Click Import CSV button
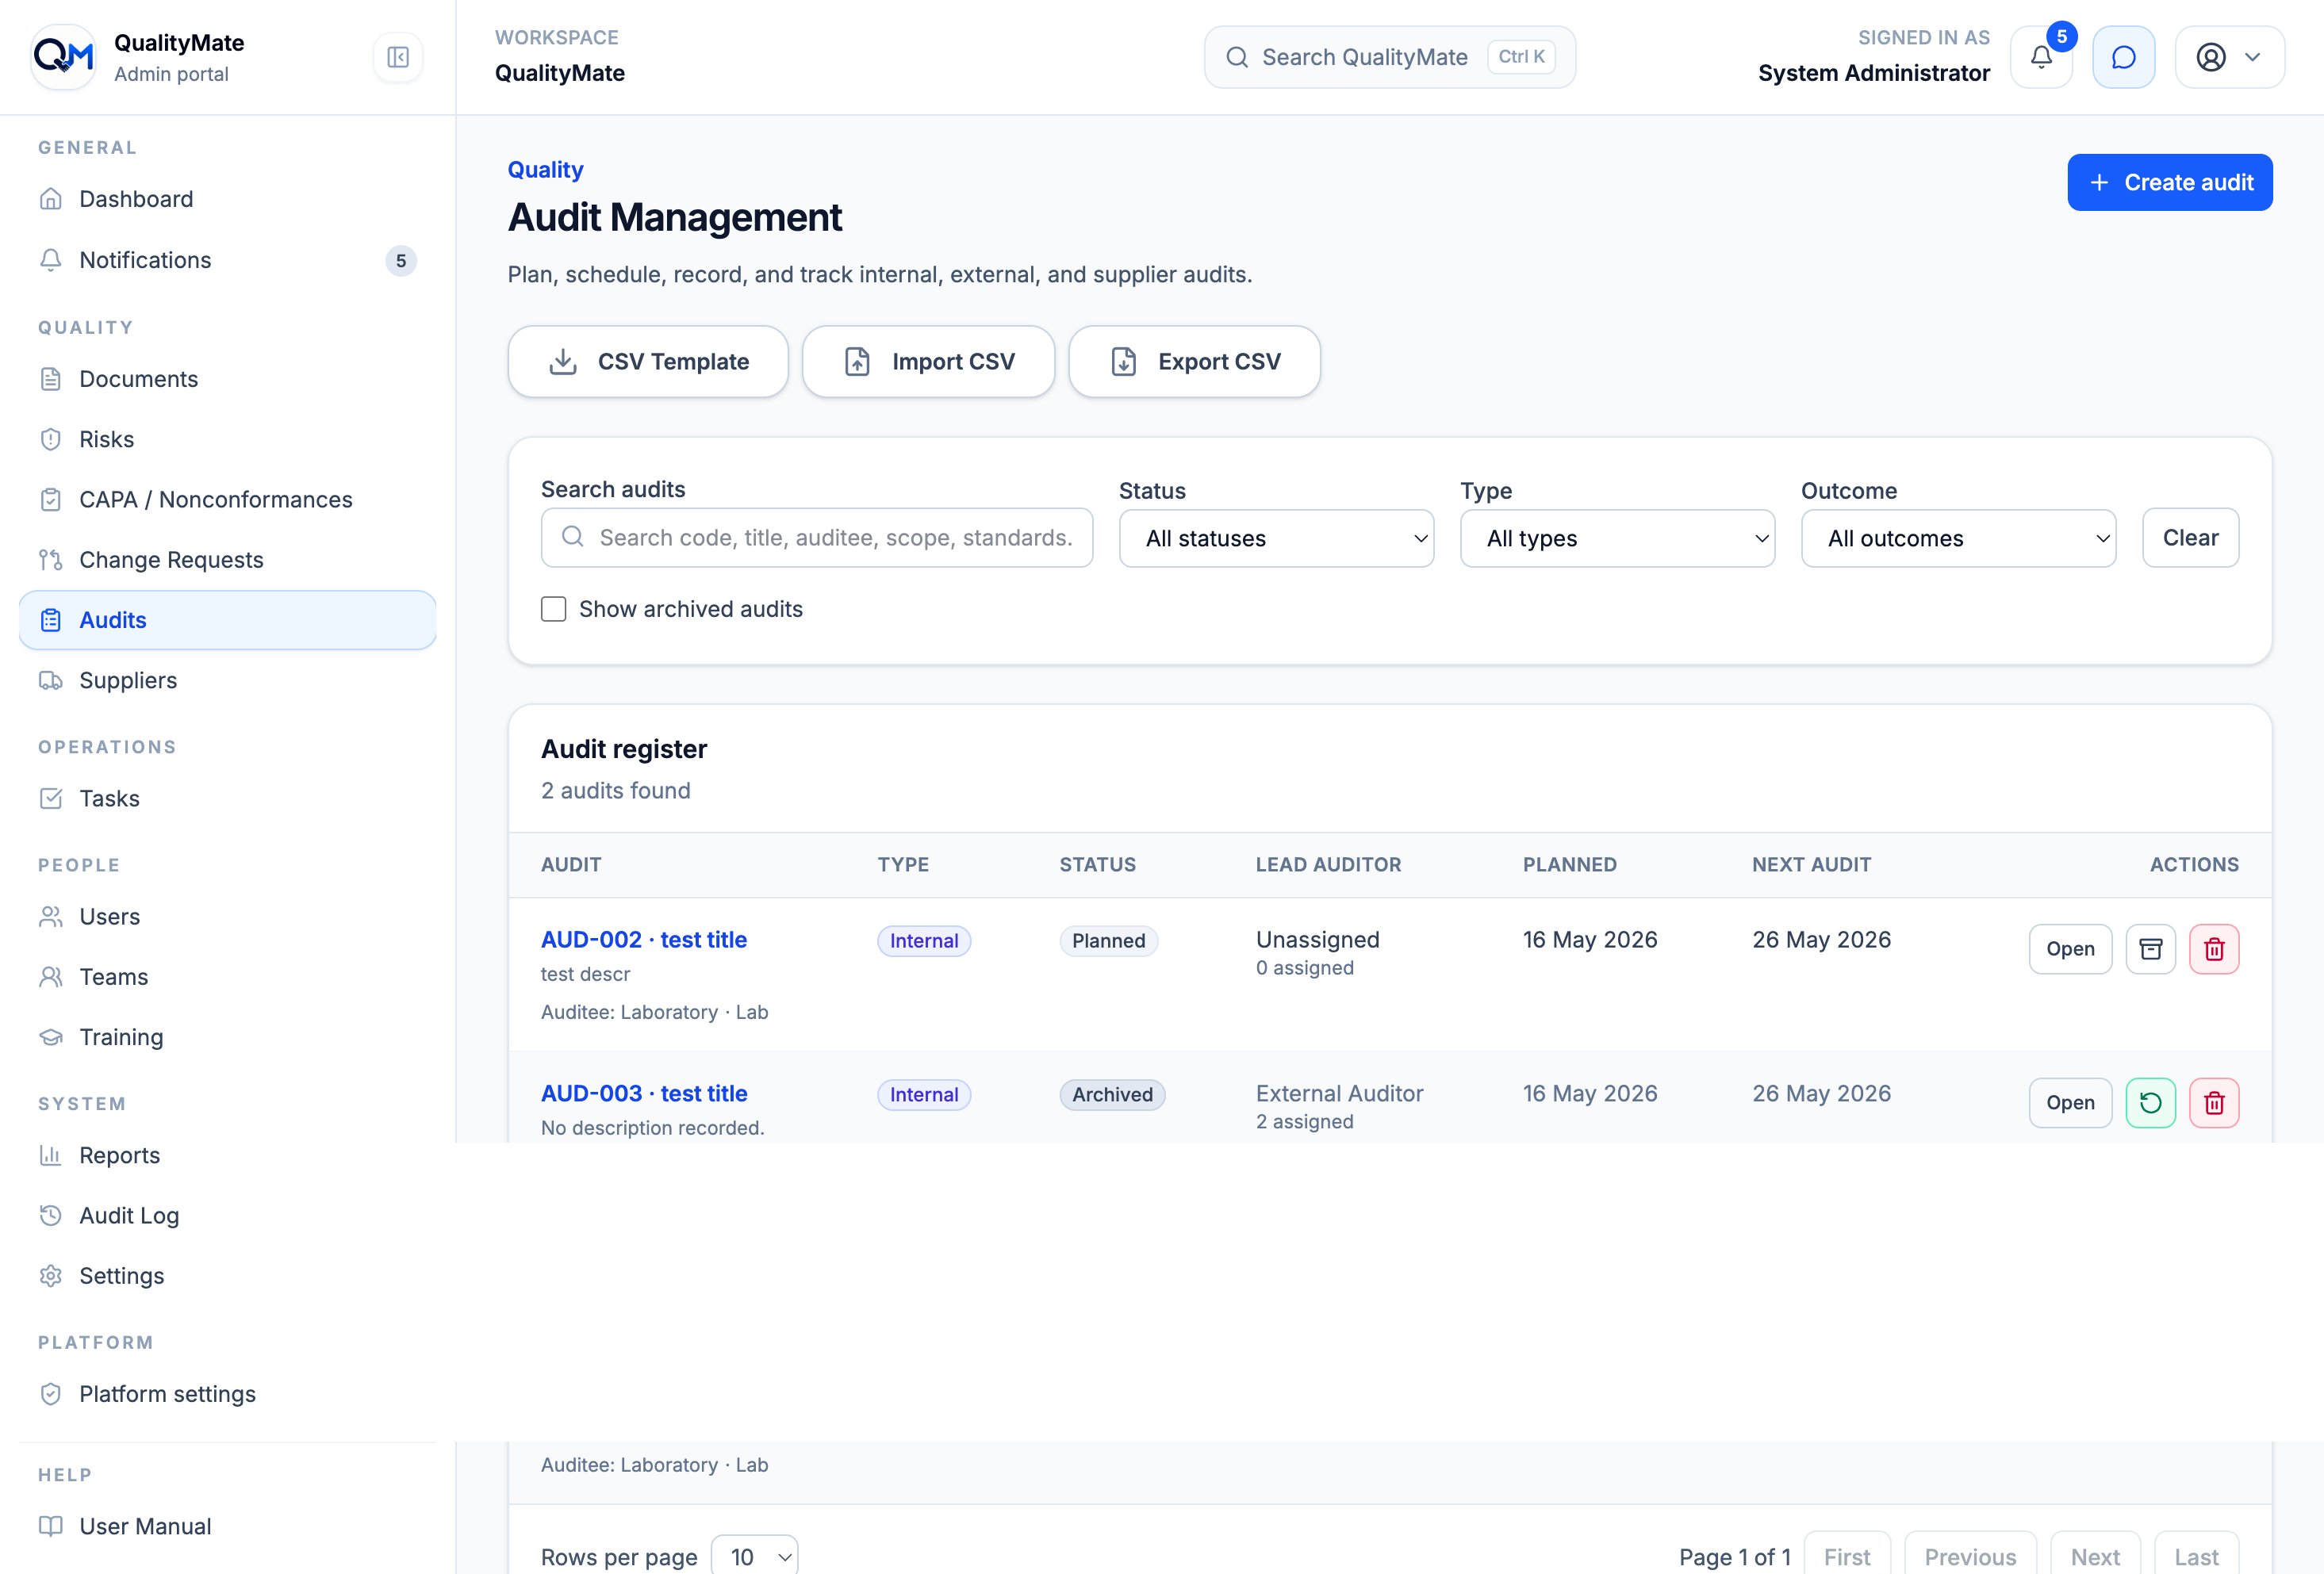This screenshot has height=1574, width=2324. [928, 361]
